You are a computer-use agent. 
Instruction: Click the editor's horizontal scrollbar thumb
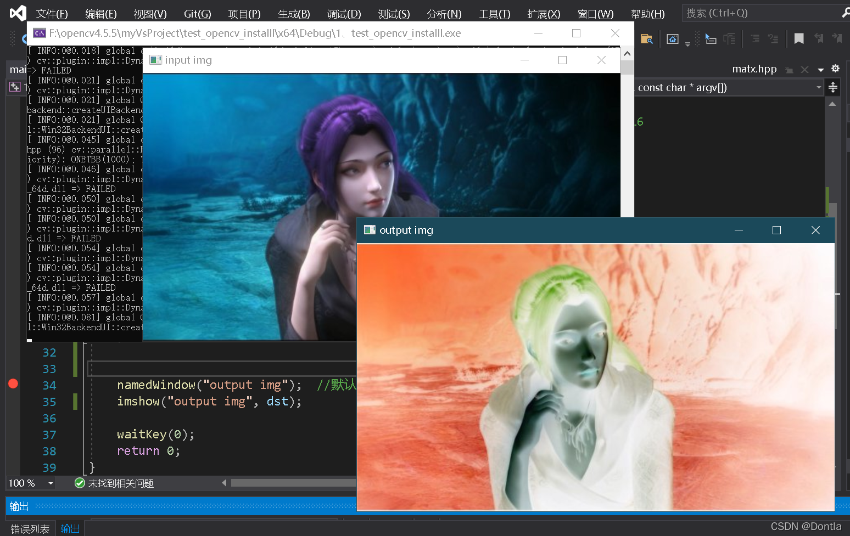point(294,482)
